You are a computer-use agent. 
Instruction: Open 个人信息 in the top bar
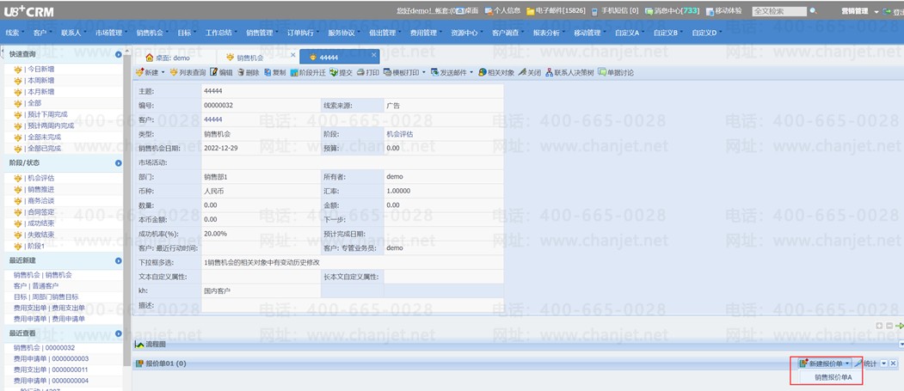(502, 11)
